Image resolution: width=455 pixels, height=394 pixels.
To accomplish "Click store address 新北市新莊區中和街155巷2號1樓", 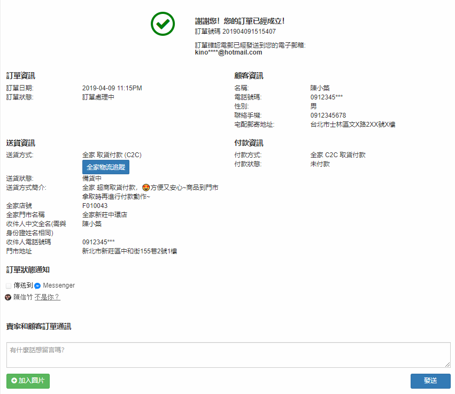I will click(129, 251).
